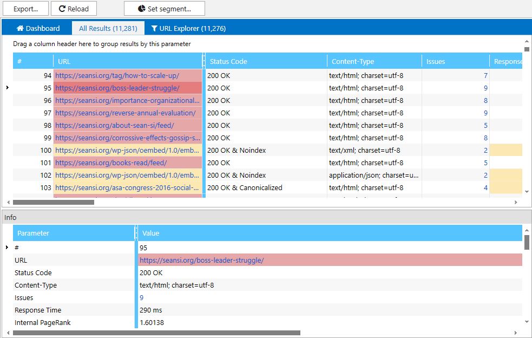Click the issues count 9 in Info panel

pyautogui.click(x=142, y=297)
